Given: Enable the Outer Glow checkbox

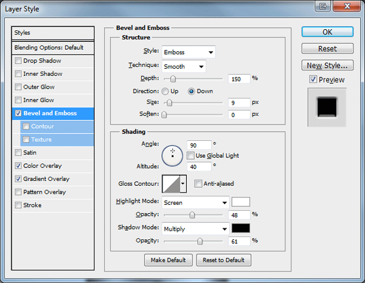Looking at the screenshot, I should click(x=18, y=87).
